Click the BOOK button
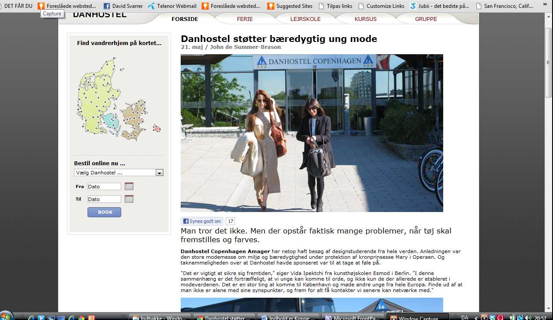 [x=104, y=212]
